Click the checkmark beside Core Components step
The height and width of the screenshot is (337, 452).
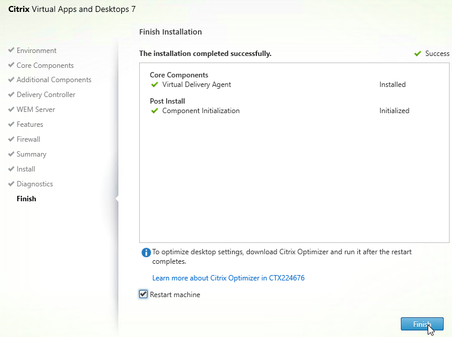pyautogui.click(x=11, y=65)
